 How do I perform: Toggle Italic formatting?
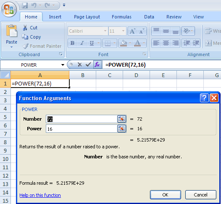pyautogui.click(x=82, y=43)
